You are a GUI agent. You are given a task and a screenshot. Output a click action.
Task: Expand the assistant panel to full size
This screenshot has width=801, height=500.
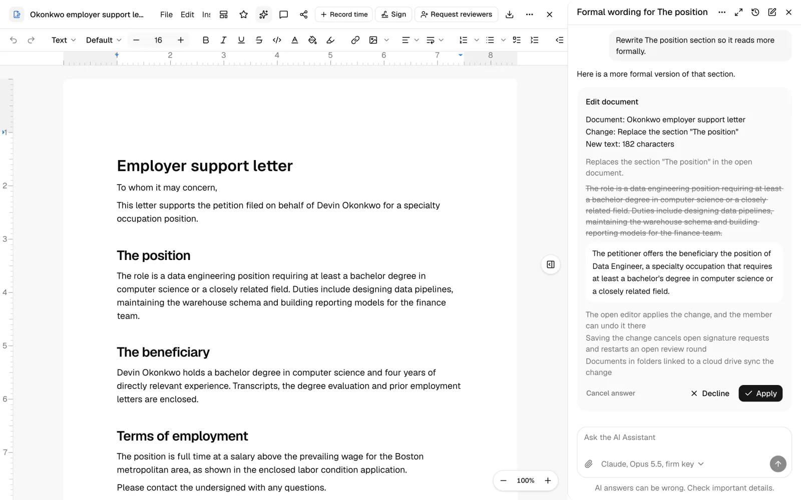738,12
